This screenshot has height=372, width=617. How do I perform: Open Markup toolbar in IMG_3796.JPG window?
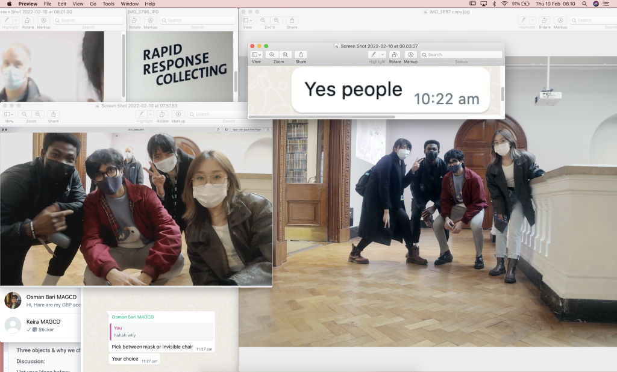click(x=150, y=20)
